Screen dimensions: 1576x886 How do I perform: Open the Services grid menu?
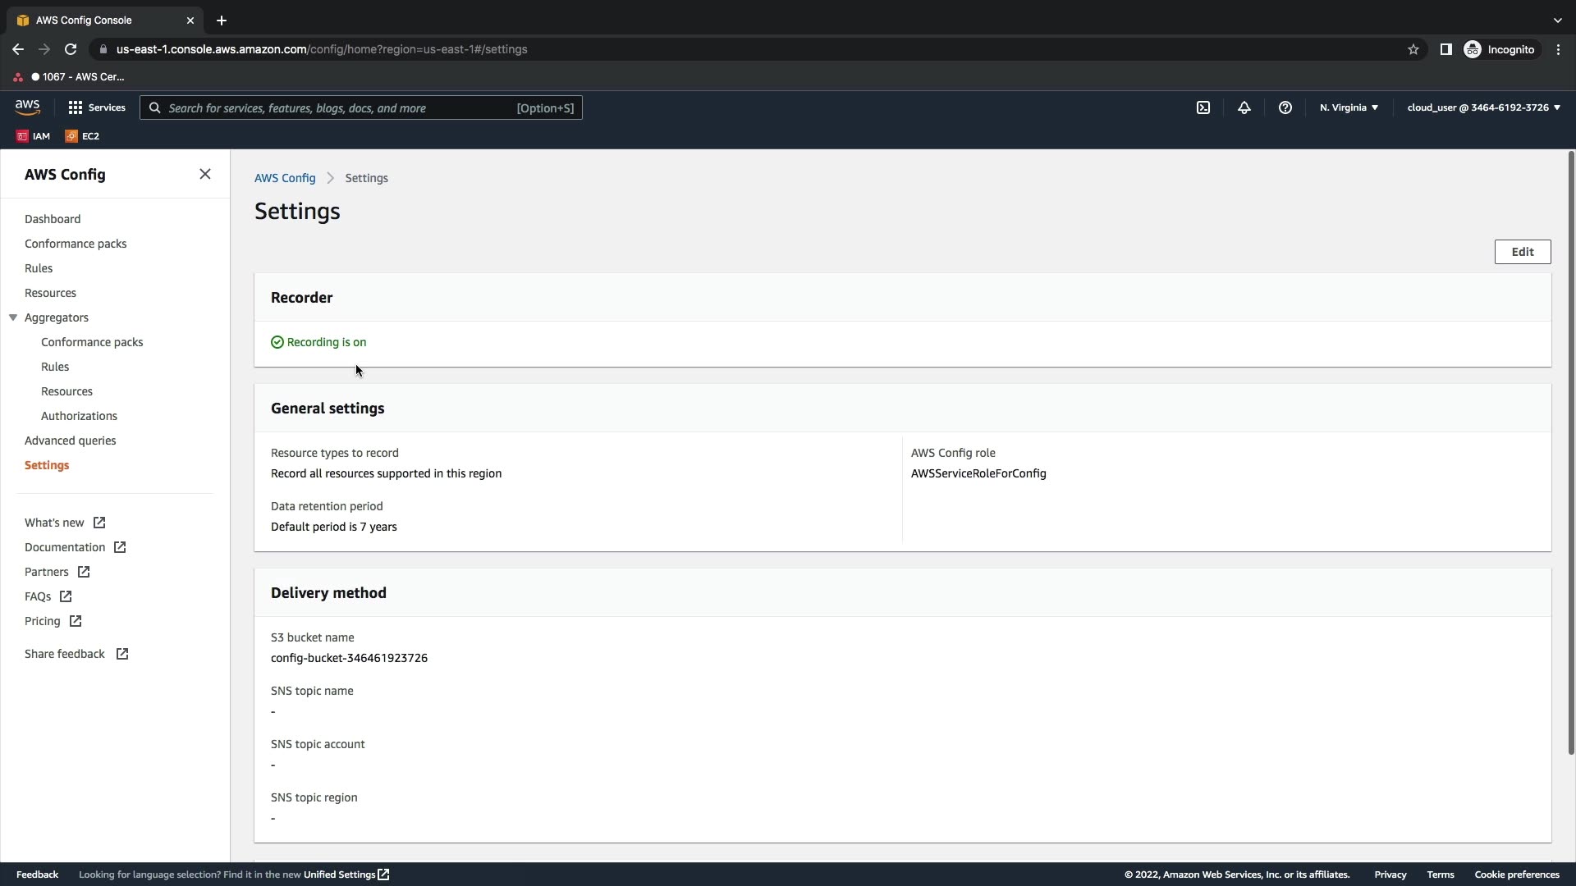(97, 107)
